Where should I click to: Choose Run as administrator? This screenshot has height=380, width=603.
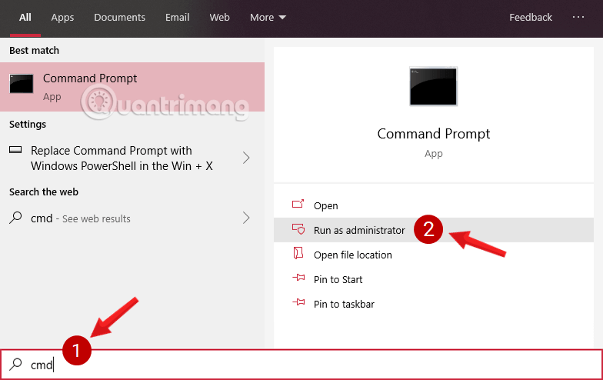click(358, 230)
